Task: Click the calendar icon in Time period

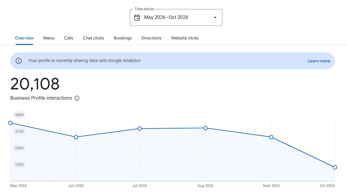Action: (137, 17)
